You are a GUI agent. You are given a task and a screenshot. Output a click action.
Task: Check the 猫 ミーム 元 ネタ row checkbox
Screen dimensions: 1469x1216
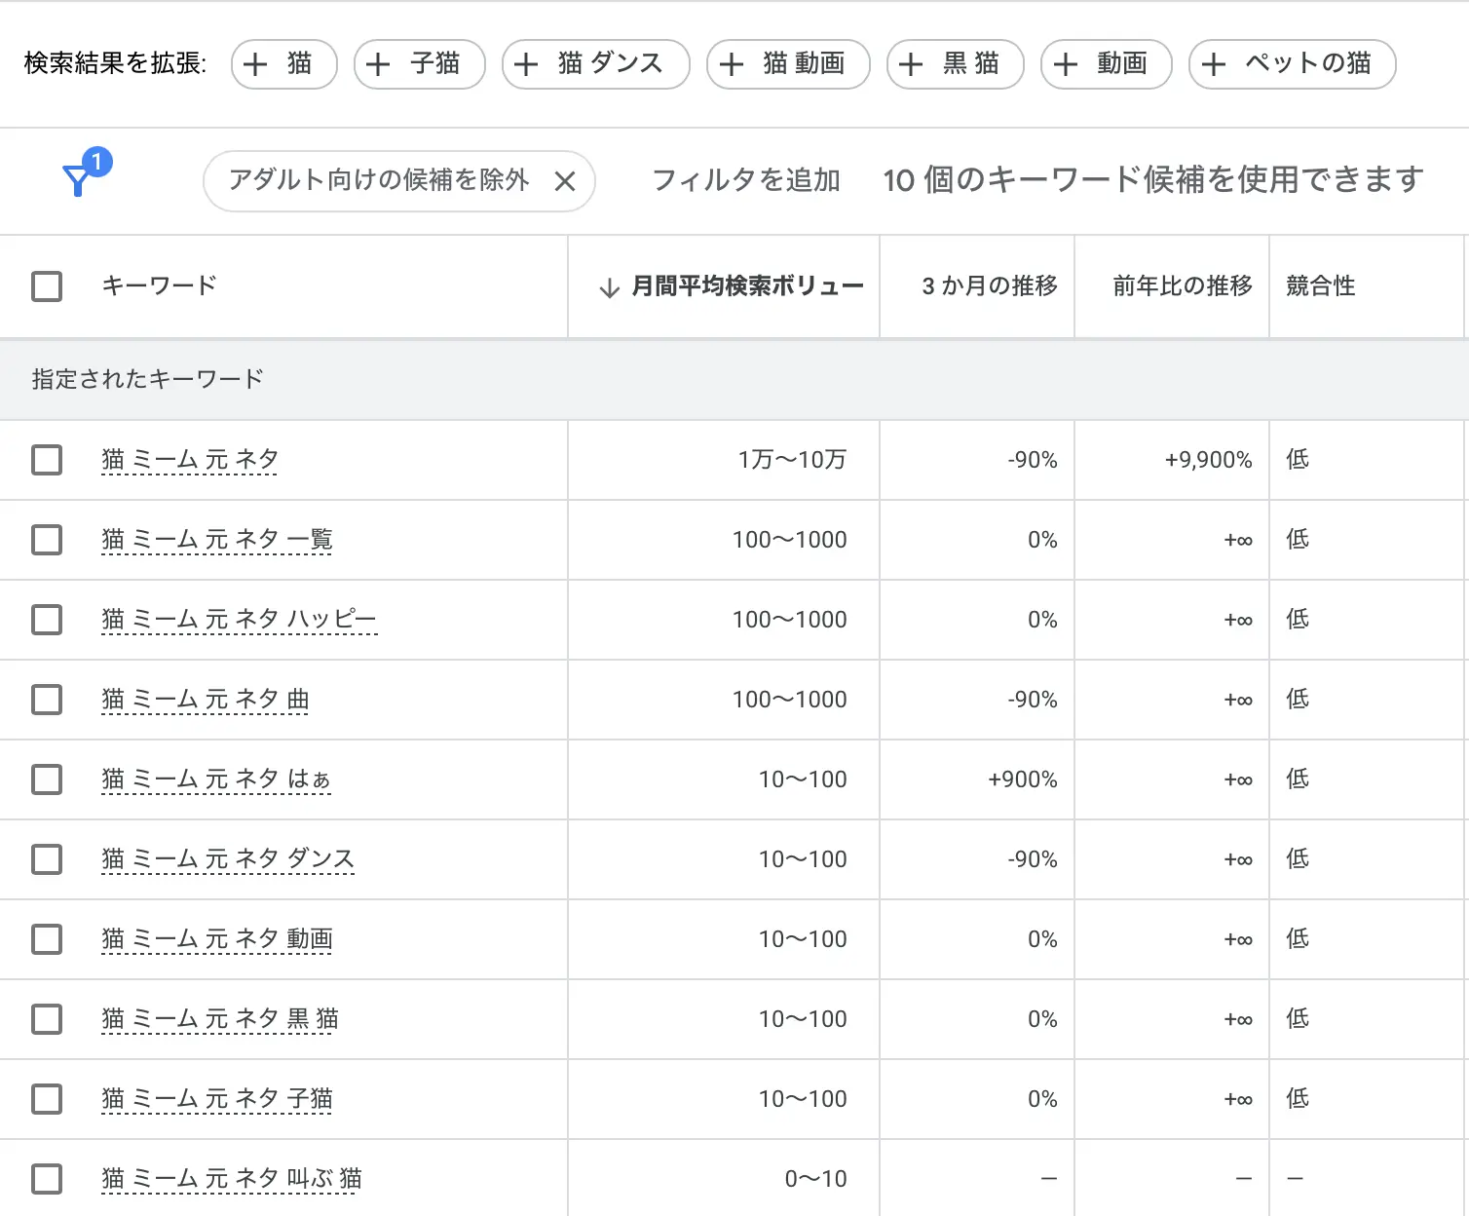coord(47,460)
